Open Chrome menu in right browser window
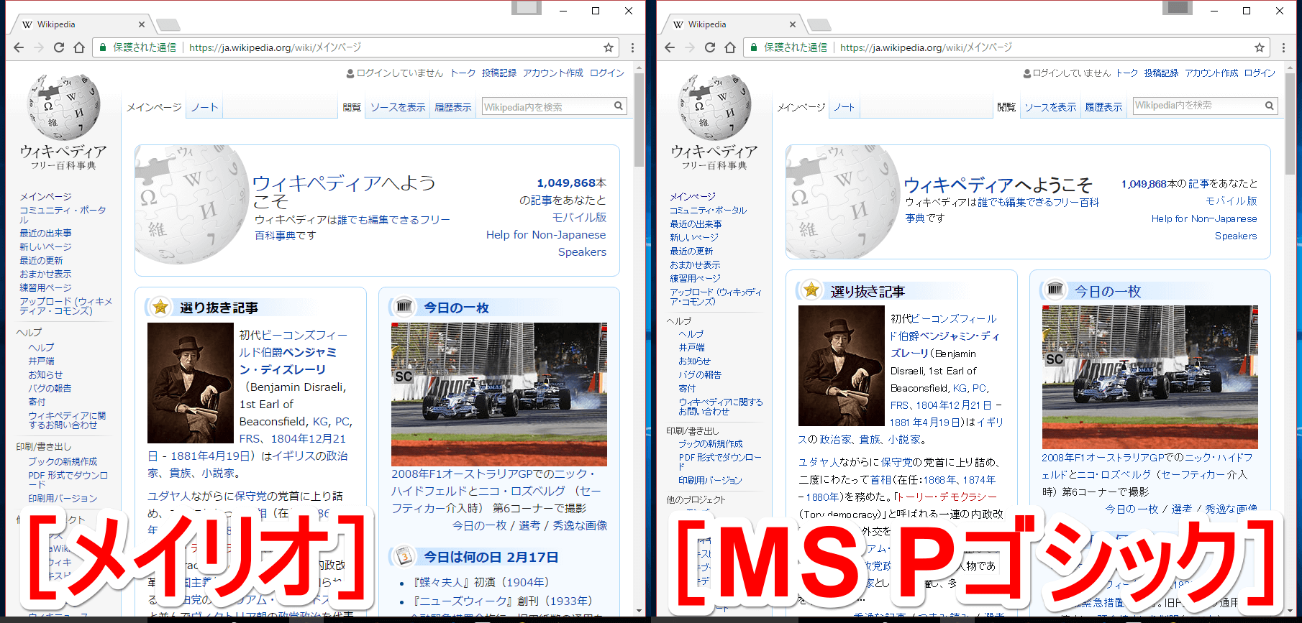Viewport: 1302px width, 623px height. (x=1283, y=47)
